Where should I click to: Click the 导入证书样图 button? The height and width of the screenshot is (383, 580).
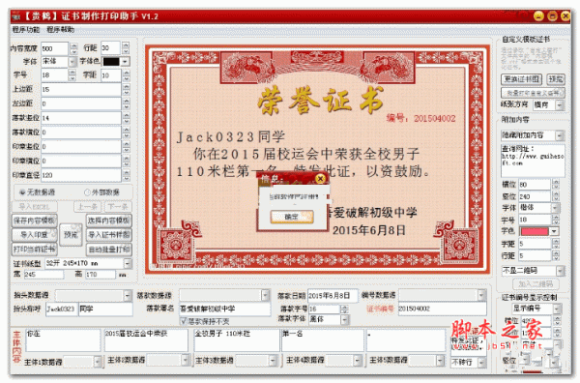pyautogui.click(x=109, y=235)
